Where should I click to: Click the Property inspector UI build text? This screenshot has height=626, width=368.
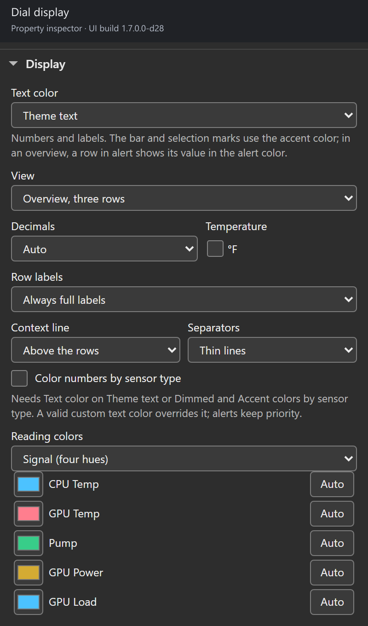[87, 29]
